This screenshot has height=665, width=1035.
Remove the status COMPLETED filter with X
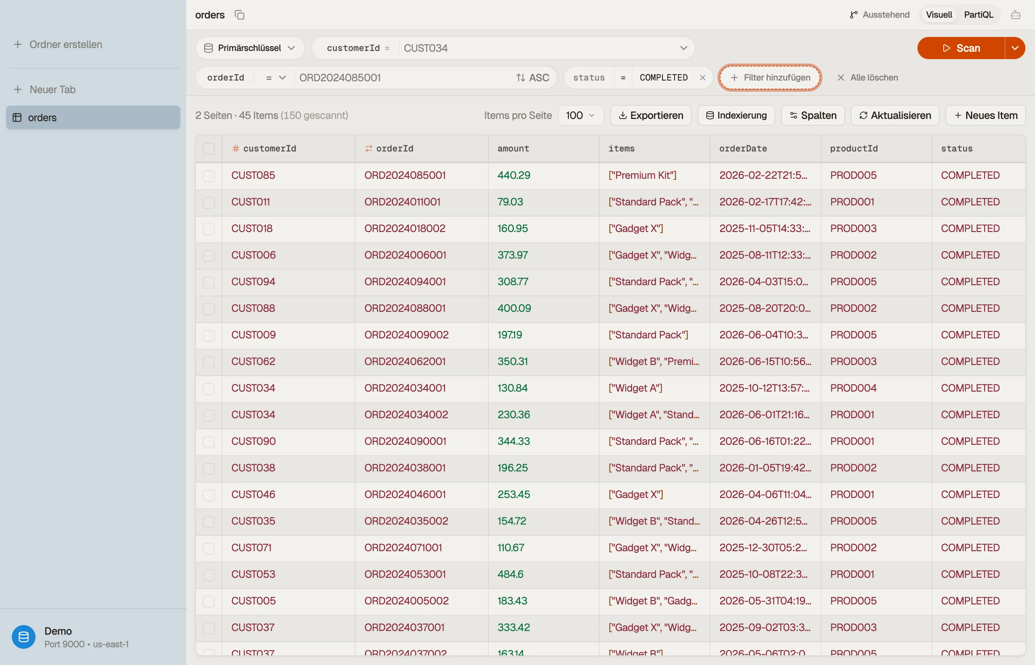(x=702, y=78)
